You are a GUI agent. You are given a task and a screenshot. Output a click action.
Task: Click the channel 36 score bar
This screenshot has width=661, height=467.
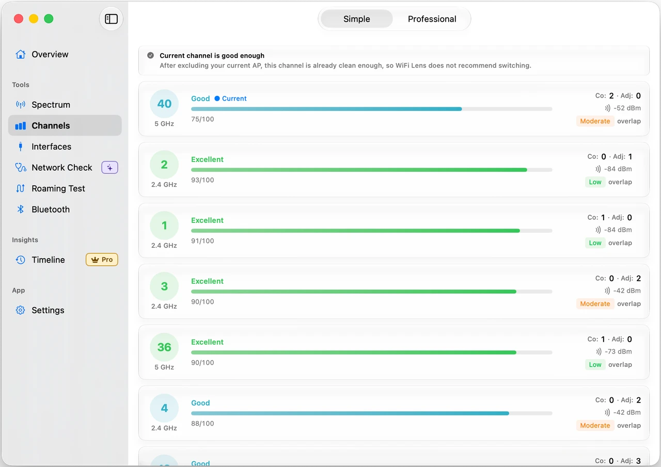coord(372,352)
